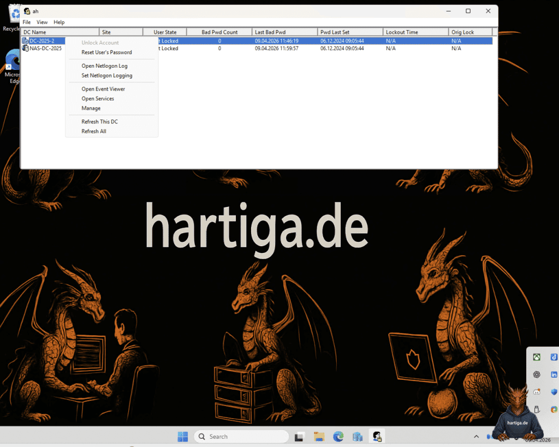Sort by Last Bad Pwd column header
Screen dimensions: 559x447
tap(284, 32)
